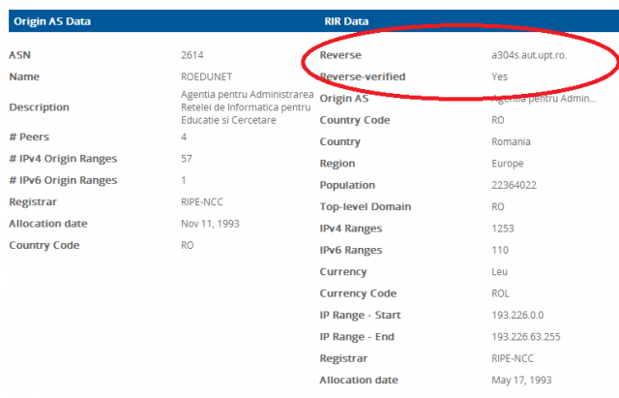Click allocation date Nov 11, 1993
The height and width of the screenshot is (398, 619).
click(x=210, y=224)
